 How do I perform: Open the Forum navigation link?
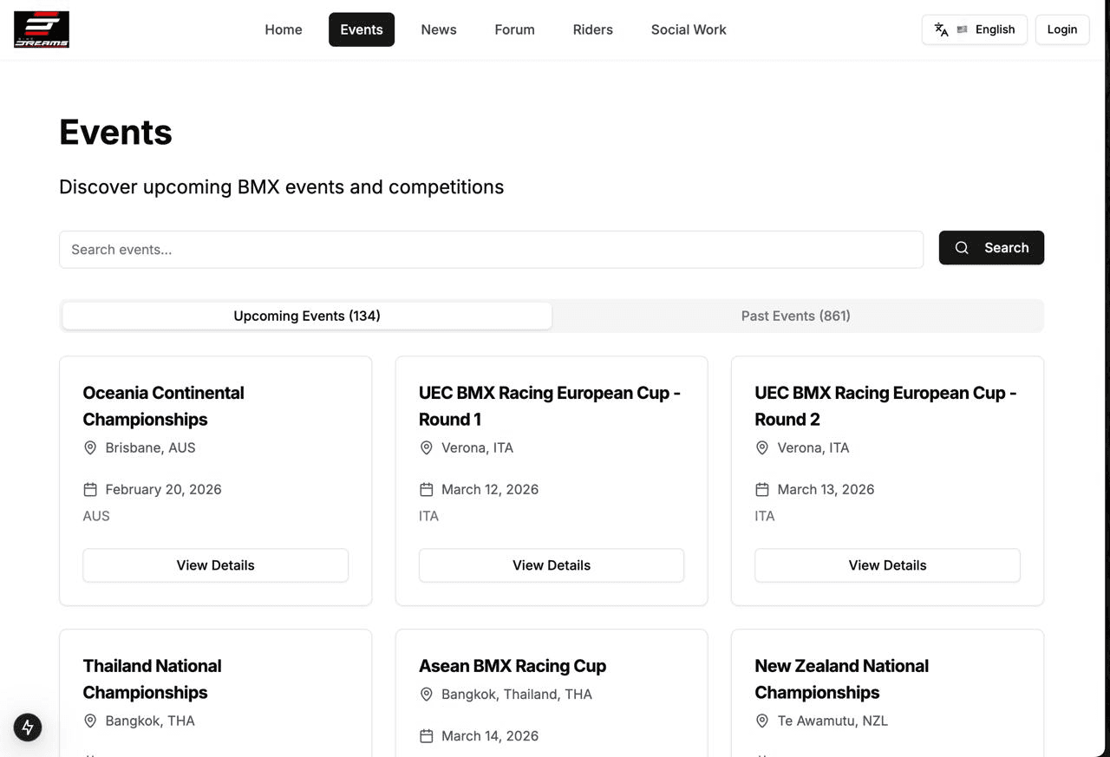pyautogui.click(x=514, y=29)
